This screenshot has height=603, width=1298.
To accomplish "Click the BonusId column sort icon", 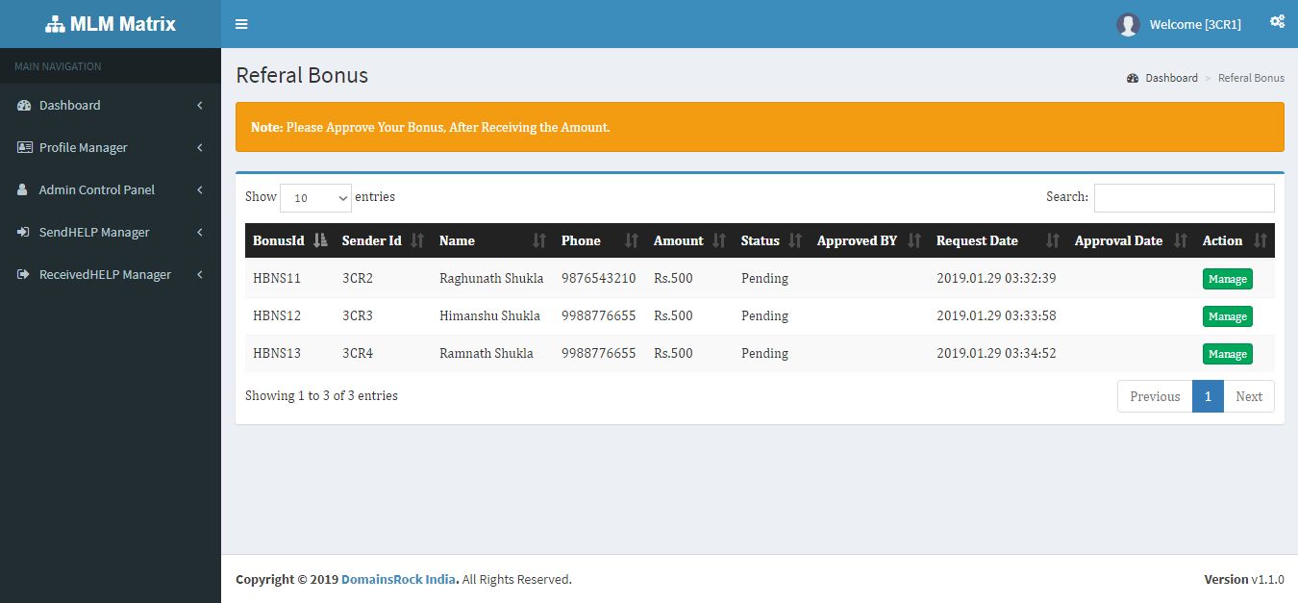I will [321, 240].
